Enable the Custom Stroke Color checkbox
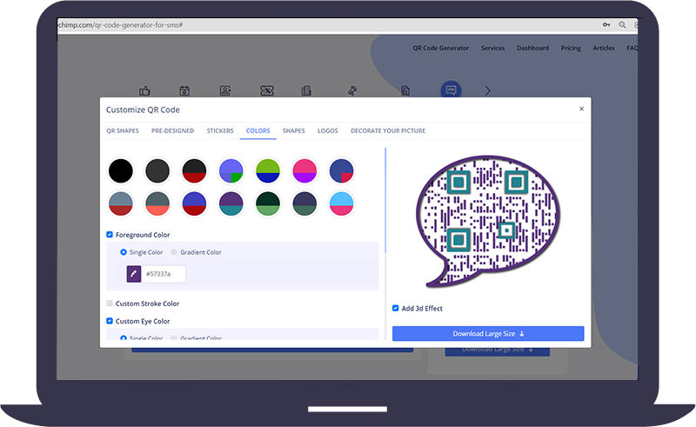 (110, 304)
